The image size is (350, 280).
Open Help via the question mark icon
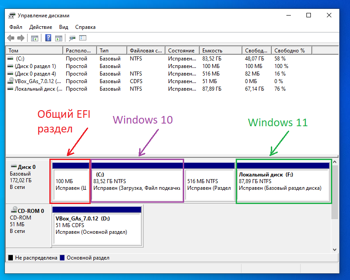pos(48,38)
